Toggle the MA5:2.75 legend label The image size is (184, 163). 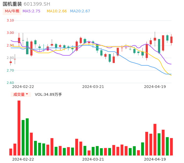(x=31, y=11)
